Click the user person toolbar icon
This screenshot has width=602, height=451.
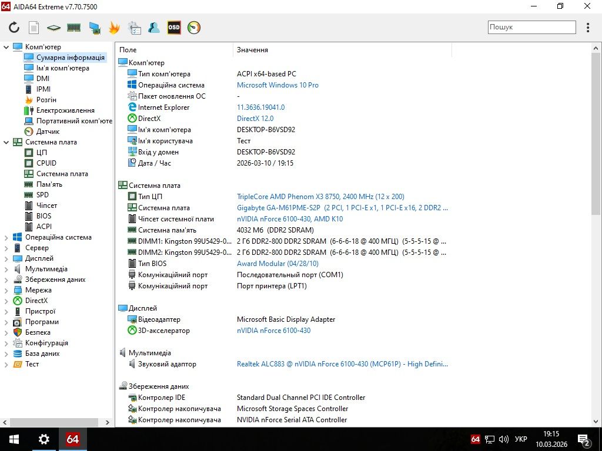(x=154, y=27)
